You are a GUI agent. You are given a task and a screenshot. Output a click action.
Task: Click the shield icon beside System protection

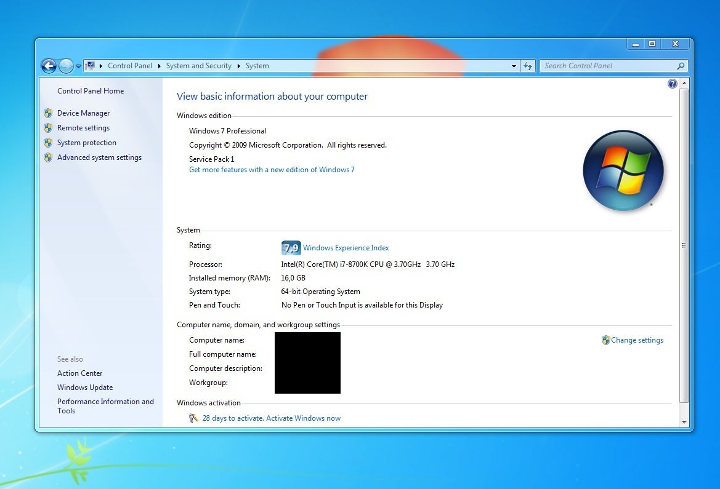coord(48,143)
